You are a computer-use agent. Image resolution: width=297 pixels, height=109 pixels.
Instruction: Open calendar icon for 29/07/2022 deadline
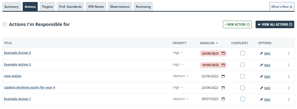click(223, 99)
